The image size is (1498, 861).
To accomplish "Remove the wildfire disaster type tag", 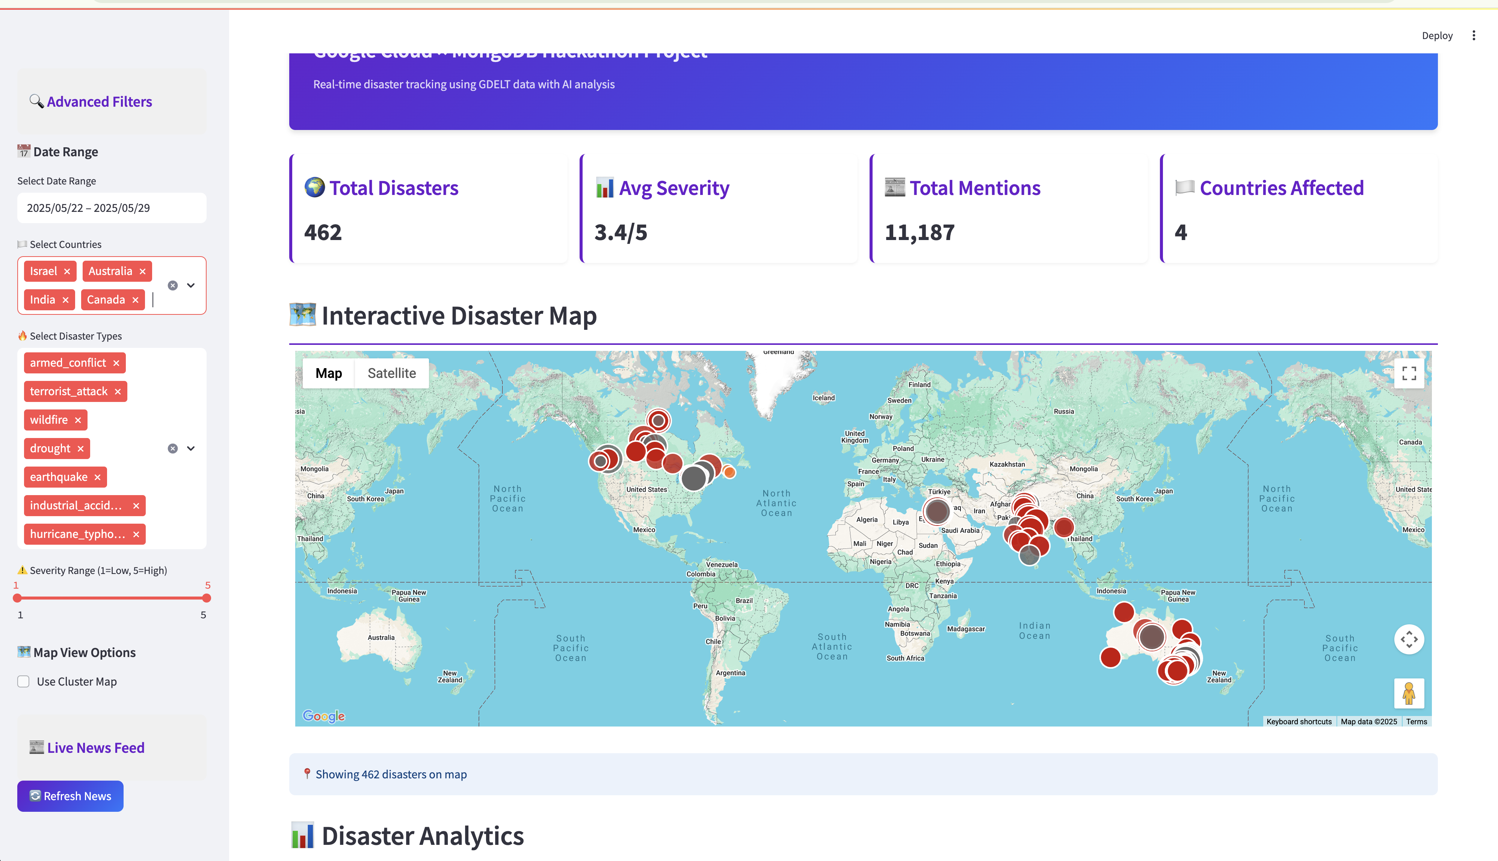I will [x=78, y=420].
